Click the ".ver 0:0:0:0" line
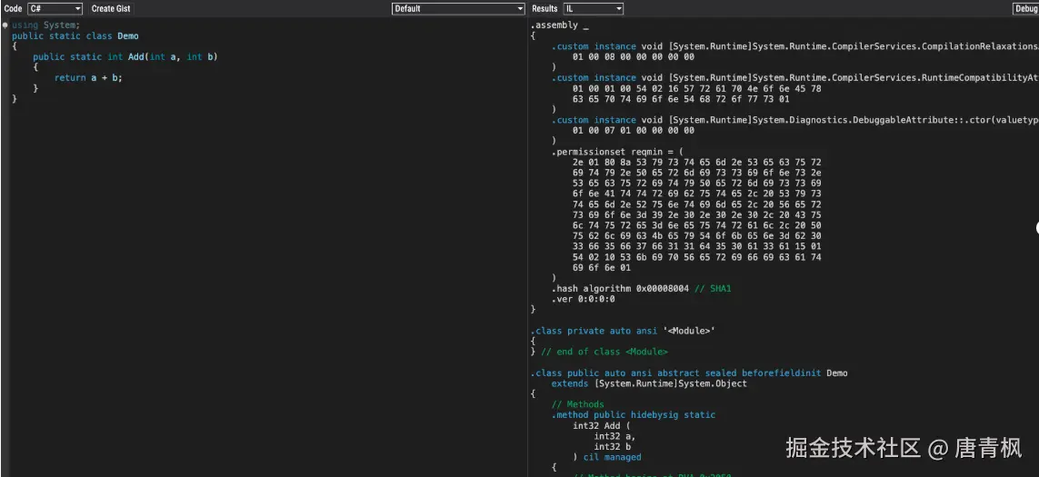Viewport: 1039px width, 477px height. 583,299
